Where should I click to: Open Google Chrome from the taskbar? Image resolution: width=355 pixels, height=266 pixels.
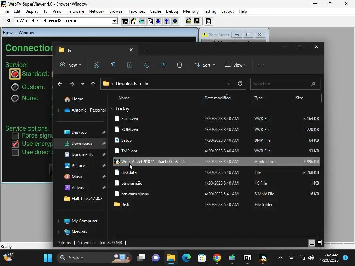tap(217, 258)
